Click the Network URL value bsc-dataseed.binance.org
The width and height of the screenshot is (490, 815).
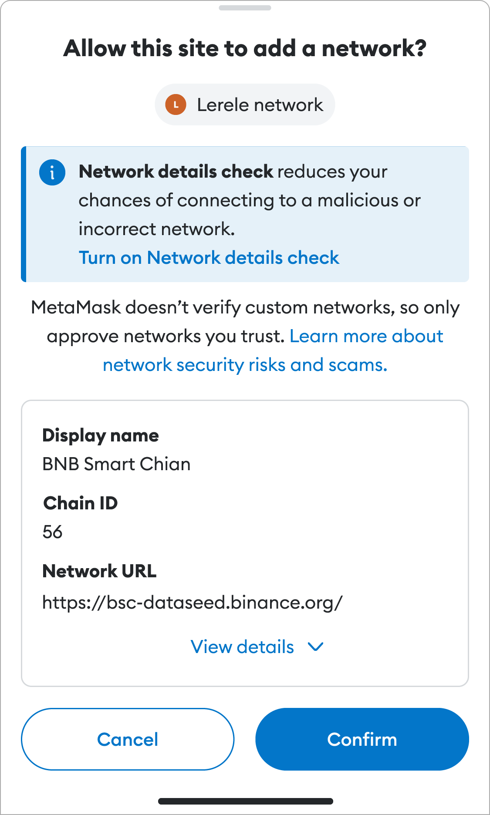click(193, 603)
